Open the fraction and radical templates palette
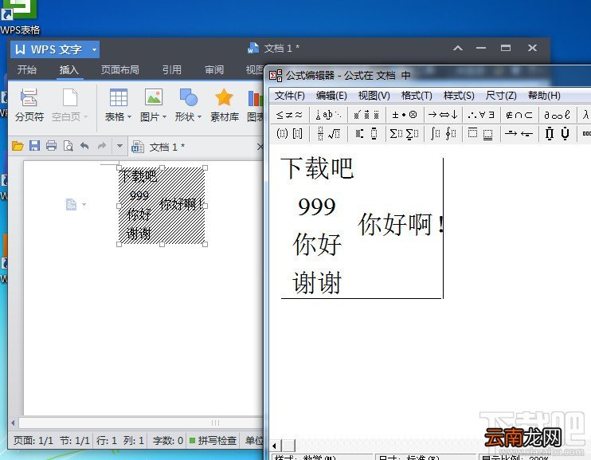 329,133
